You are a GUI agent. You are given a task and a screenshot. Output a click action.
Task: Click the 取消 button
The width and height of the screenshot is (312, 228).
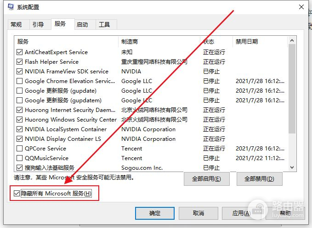199,213
